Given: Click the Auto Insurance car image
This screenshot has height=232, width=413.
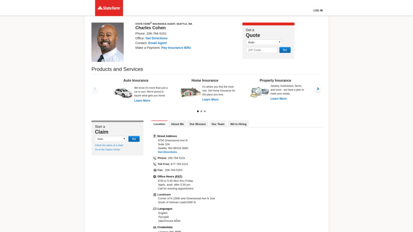Looking at the screenshot, I should point(123,93).
